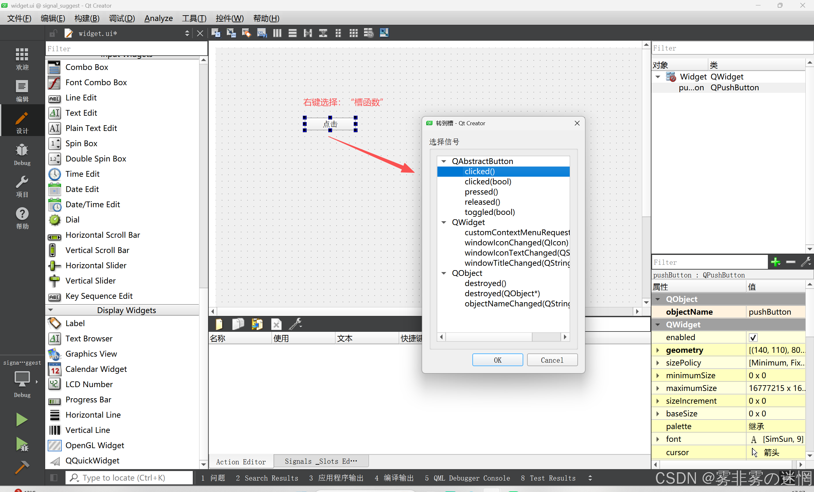Switch to Signals Slots Editor tab
The width and height of the screenshot is (814, 492).
click(x=321, y=461)
